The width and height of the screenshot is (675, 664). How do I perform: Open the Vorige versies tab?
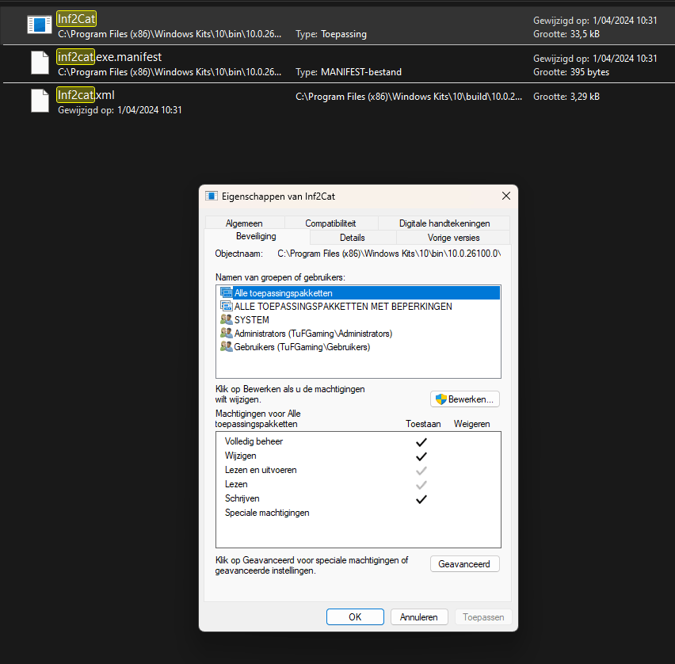pos(453,237)
